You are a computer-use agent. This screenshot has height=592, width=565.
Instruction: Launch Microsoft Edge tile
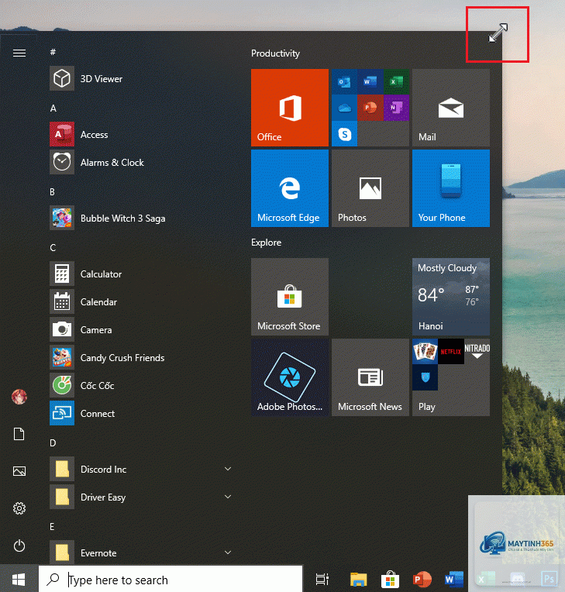(290, 188)
